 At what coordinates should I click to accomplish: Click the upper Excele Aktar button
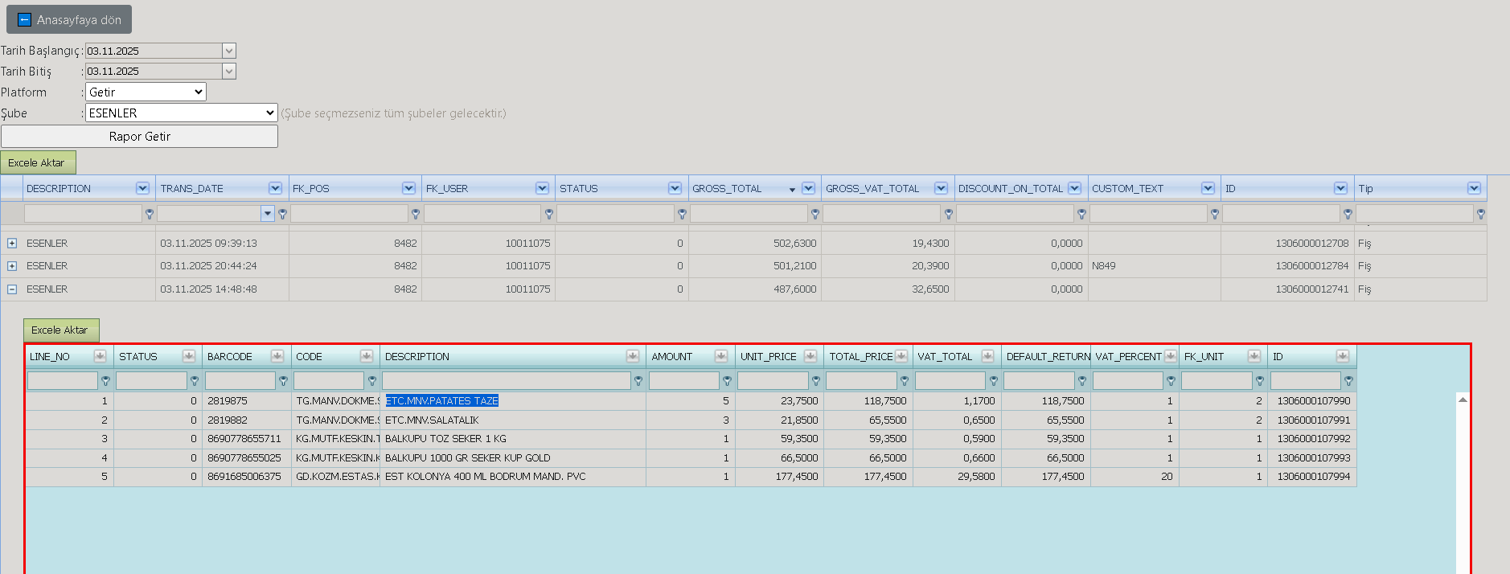point(38,162)
